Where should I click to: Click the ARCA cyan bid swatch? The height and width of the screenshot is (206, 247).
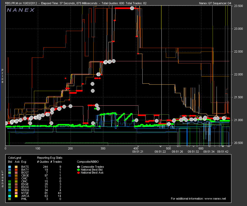tap(10, 196)
